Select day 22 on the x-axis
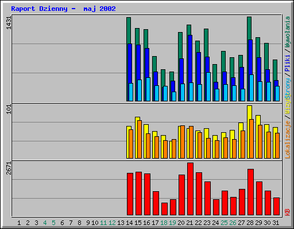The height and width of the screenshot is (229, 294). (198, 223)
